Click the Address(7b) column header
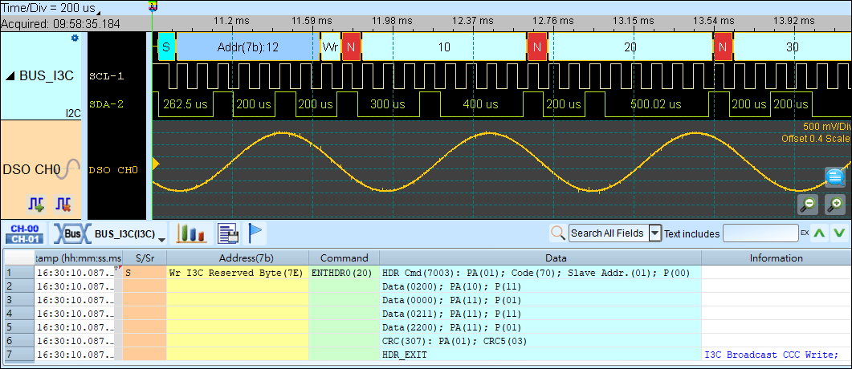The width and height of the screenshot is (852, 369). pyautogui.click(x=237, y=258)
